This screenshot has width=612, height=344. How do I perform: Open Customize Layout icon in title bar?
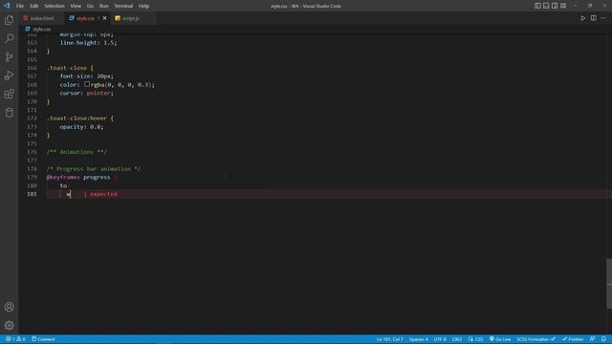[x=563, y=6]
